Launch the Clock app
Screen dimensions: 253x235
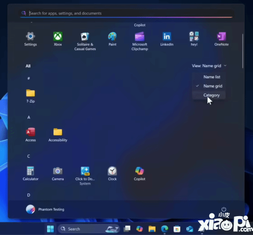[x=112, y=173]
